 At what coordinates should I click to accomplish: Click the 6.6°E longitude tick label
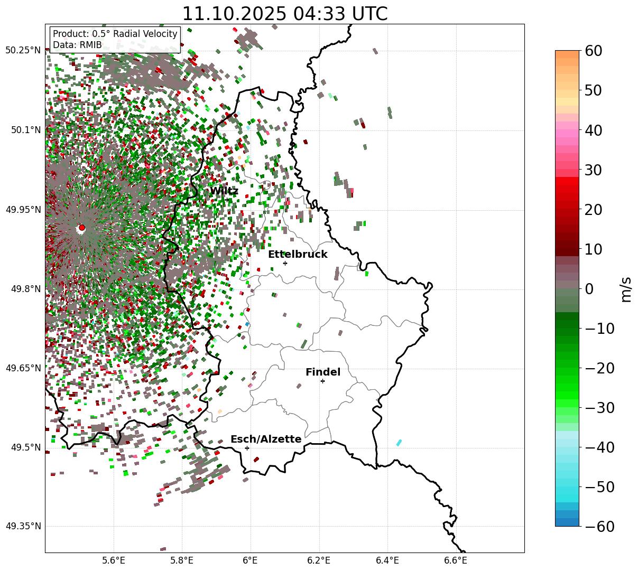(456, 560)
